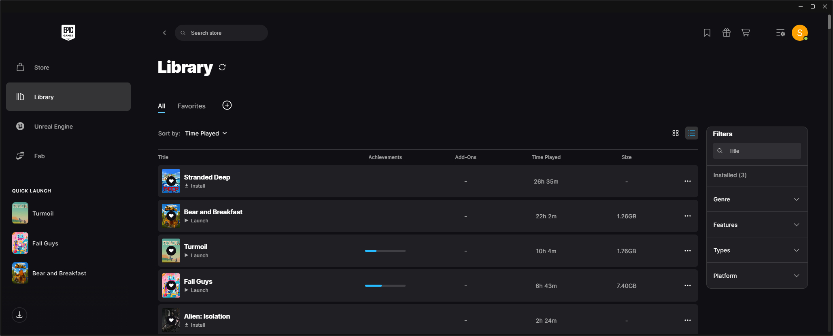Select Library in the sidebar
833x336 pixels.
tap(68, 97)
